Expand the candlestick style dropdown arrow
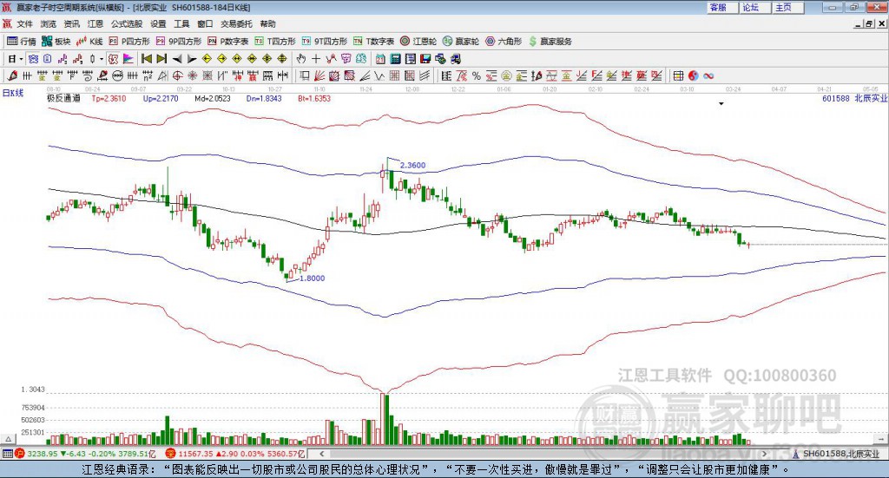 click(x=102, y=59)
